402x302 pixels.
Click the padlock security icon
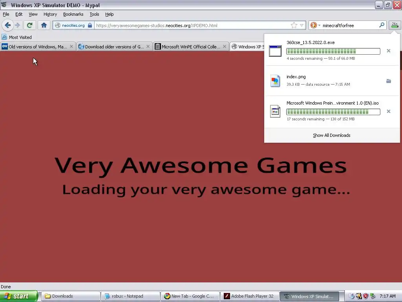90,25
